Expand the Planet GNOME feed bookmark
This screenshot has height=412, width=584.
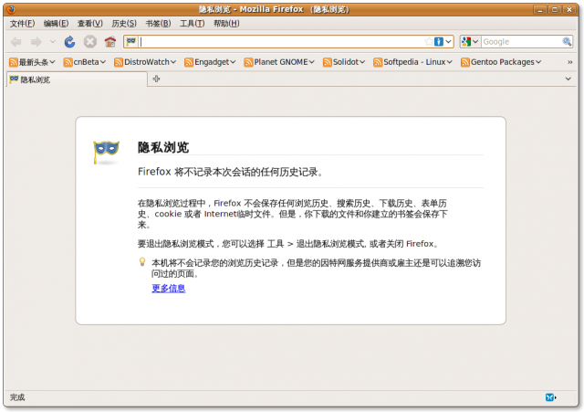coord(279,62)
